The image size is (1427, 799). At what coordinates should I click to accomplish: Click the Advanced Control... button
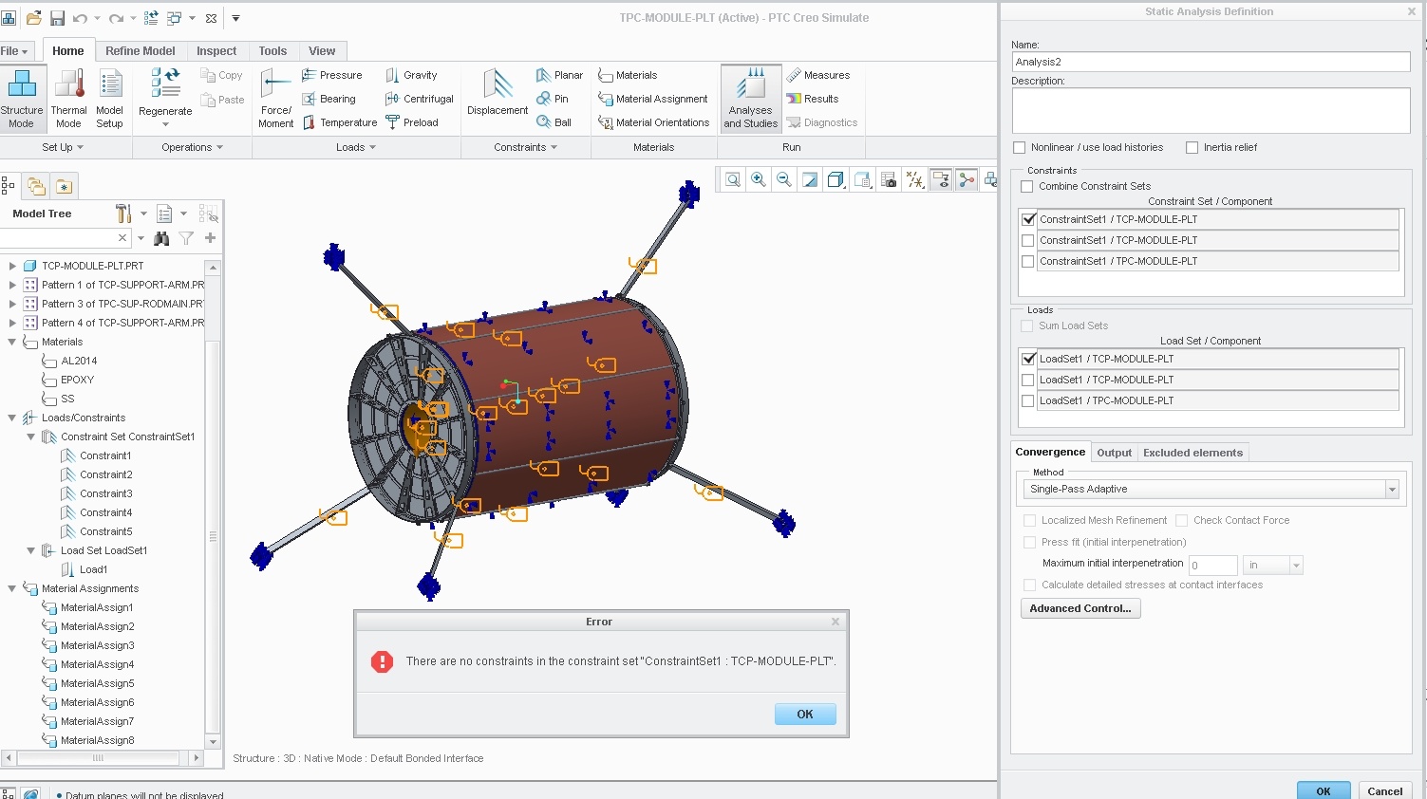[x=1080, y=608]
